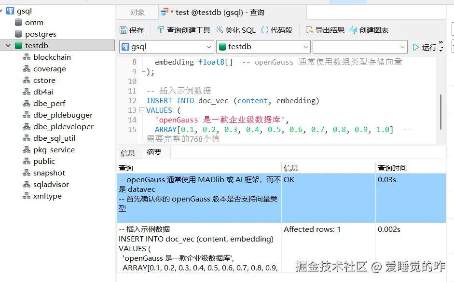The image size is (454, 282).
Task: Select the gsql connection label
Action: [x=24, y=11]
